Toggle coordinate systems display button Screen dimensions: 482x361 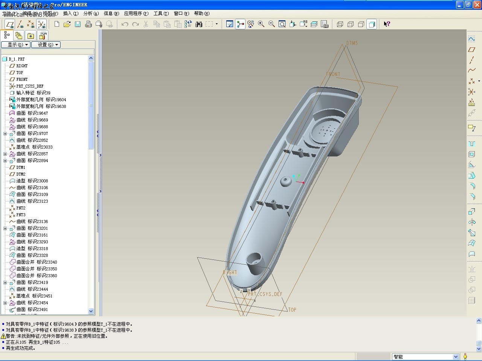41,24
